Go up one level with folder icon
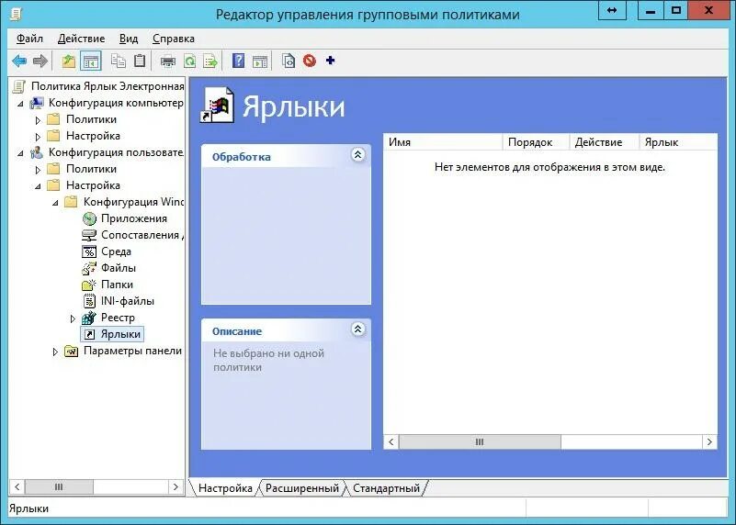The height and width of the screenshot is (525, 736). (x=69, y=61)
